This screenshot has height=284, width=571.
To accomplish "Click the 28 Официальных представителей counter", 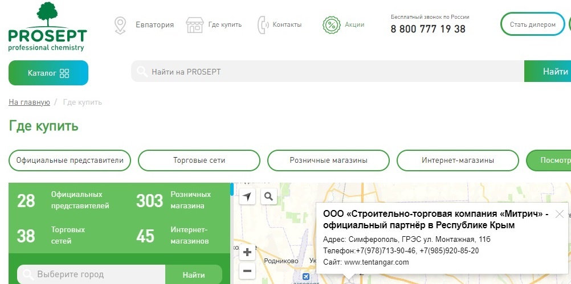I will (x=63, y=200).
